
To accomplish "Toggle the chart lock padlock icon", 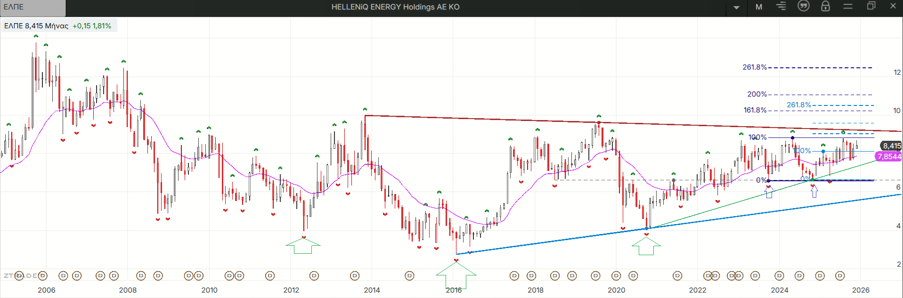I will [x=825, y=6].
